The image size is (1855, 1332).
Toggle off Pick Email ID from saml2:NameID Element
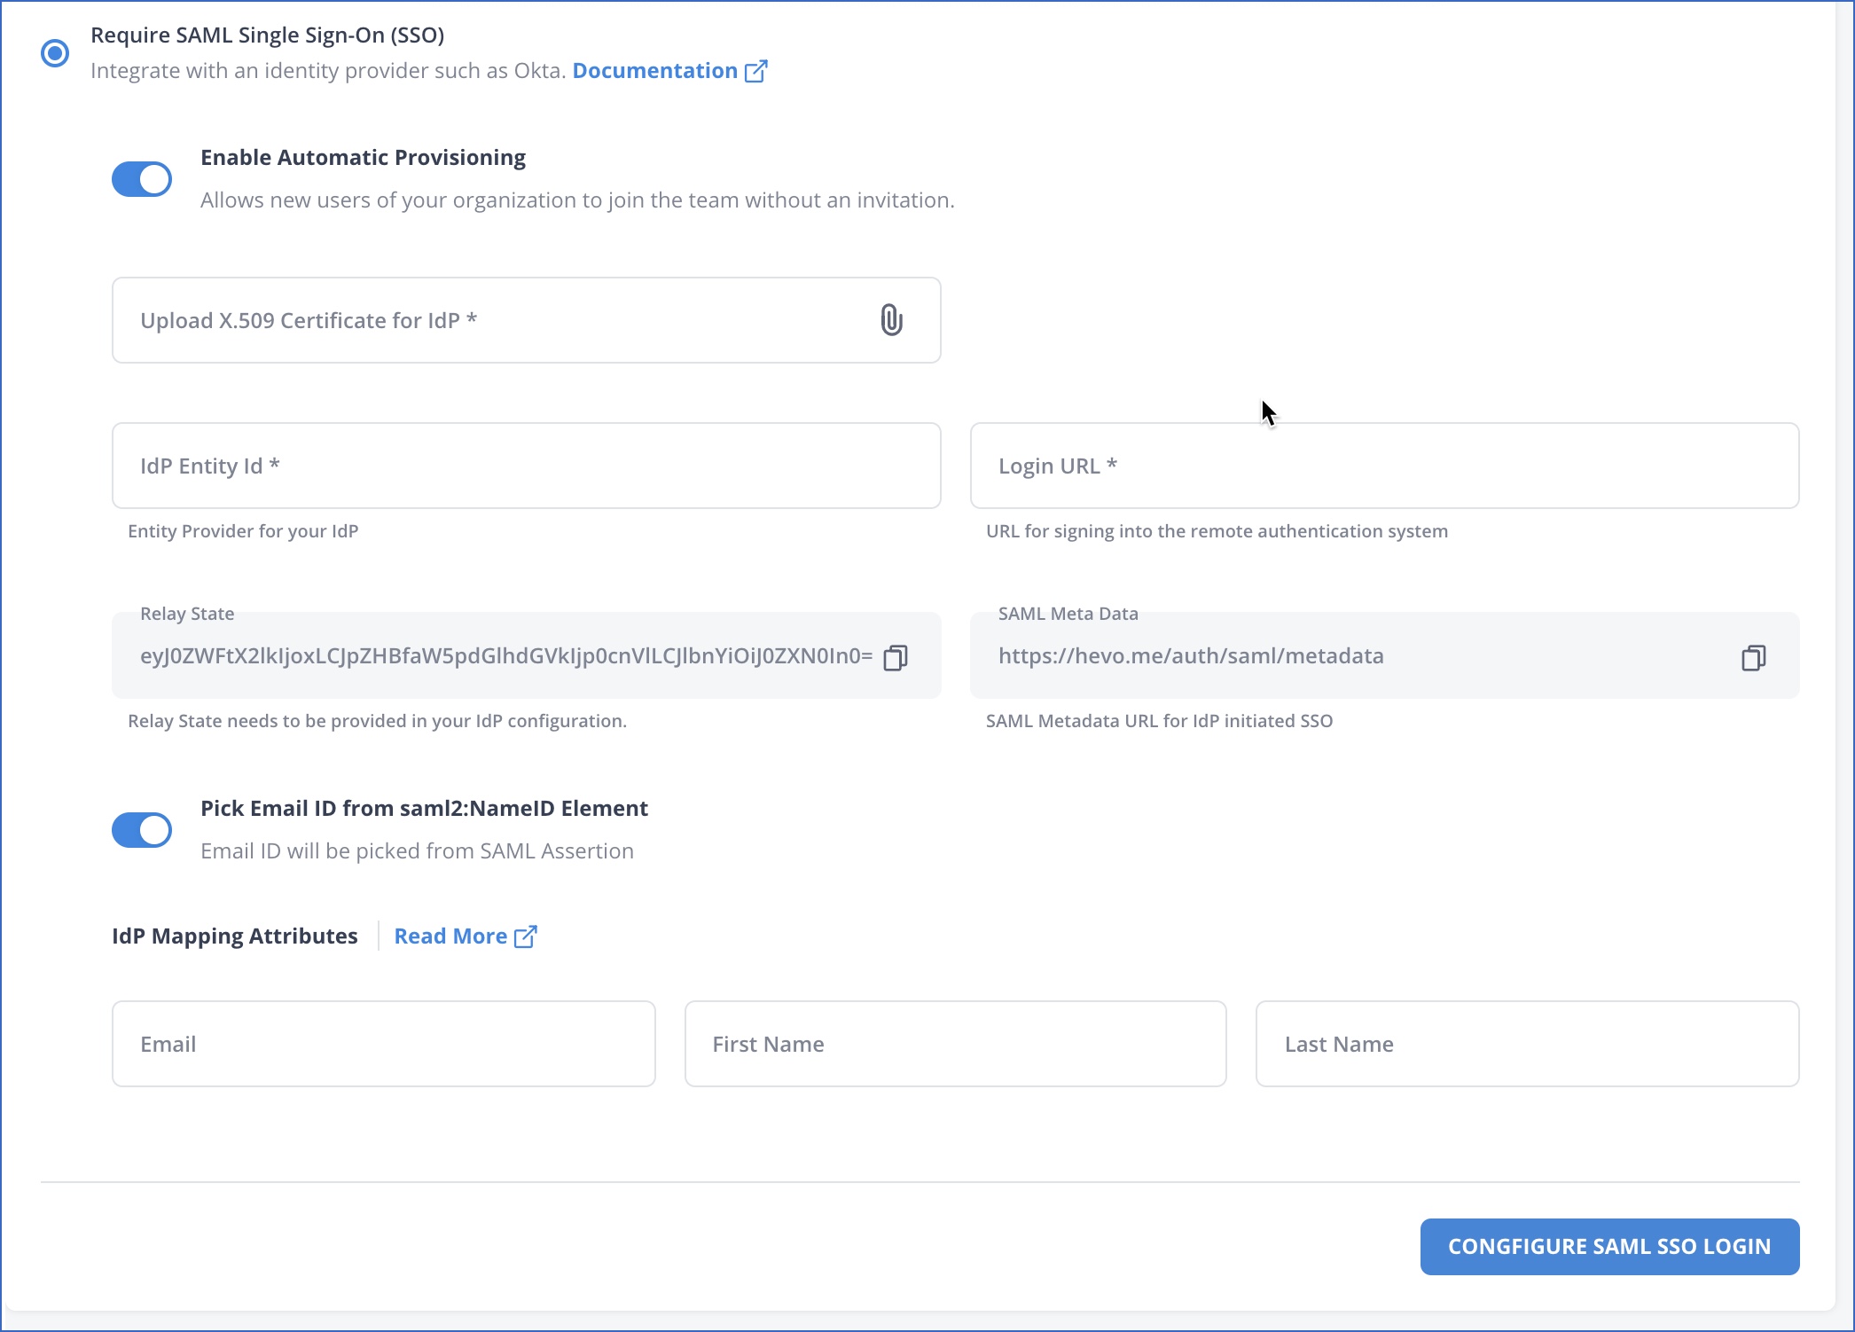pos(142,829)
